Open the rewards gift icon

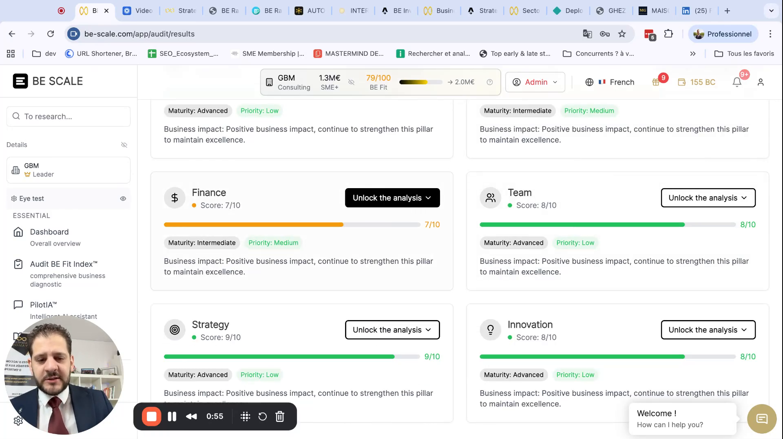point(656,82)
